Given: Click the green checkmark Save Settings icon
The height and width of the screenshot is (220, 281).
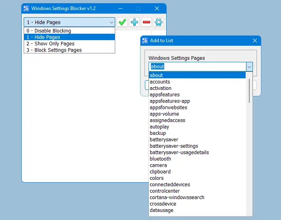Looking at the screenshot, I should coord(122,22).
